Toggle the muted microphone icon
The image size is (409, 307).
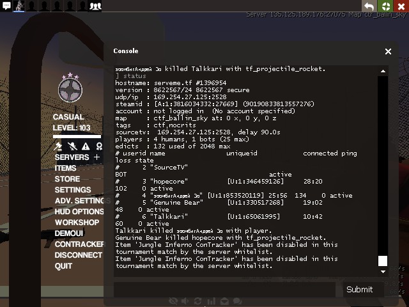(x=72, y=146)
